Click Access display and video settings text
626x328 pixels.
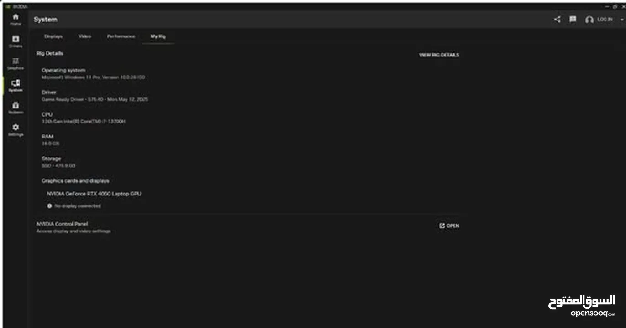click(74, 231)
